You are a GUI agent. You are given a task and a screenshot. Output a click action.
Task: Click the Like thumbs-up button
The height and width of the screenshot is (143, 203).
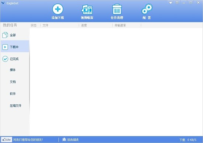7,140
